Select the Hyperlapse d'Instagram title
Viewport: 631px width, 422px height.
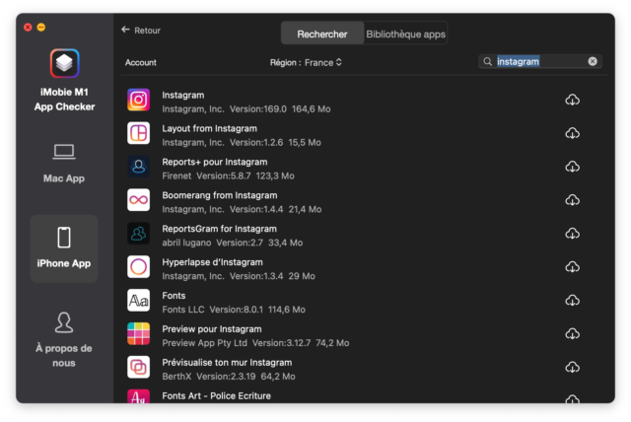pyautogui.click(x=212, y=262)
